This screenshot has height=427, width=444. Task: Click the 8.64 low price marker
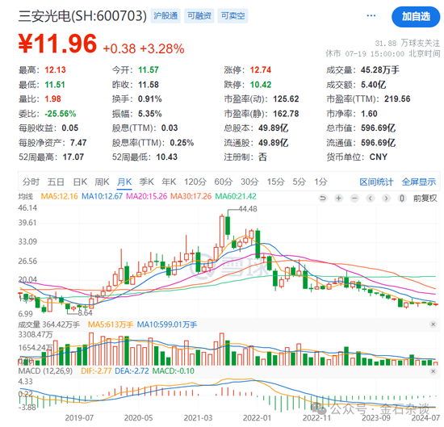tap(85, 313)
